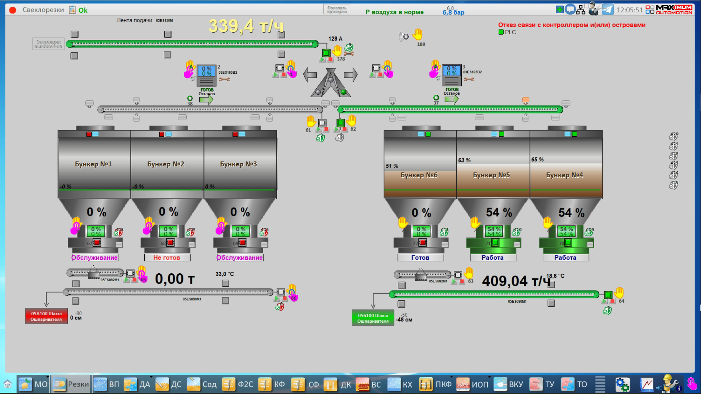This screenshot has height=394, width=701.
Task: Open the trend chart icon in bottom bar
Action: [x=646, y=384]
